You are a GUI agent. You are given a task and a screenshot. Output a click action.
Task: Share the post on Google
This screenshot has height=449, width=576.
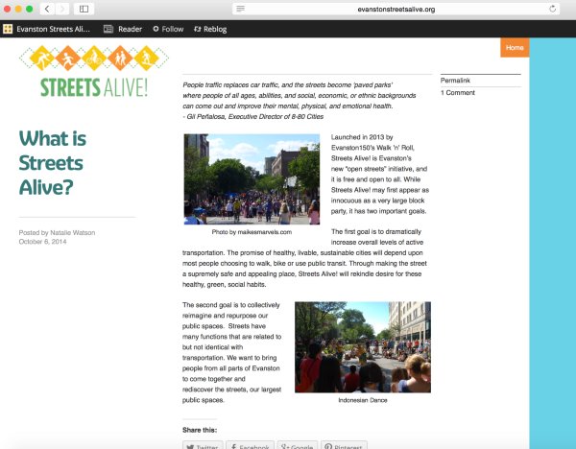(297, 445)
